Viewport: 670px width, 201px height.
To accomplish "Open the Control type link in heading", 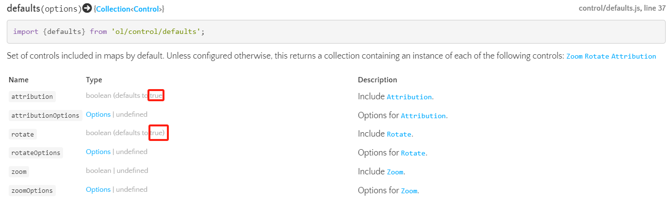I will coord(147,9).
